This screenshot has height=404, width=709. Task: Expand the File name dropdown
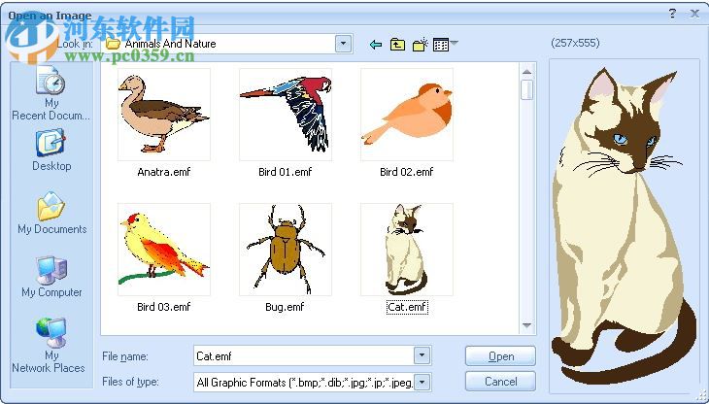tap(422, 355)
